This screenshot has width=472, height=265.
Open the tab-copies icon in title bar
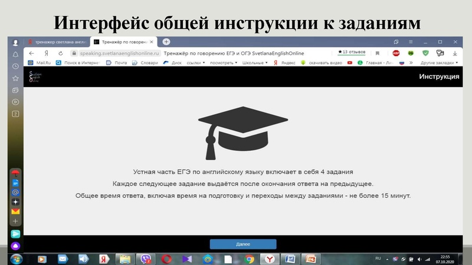pyautogui.click(x=396, y=42)
